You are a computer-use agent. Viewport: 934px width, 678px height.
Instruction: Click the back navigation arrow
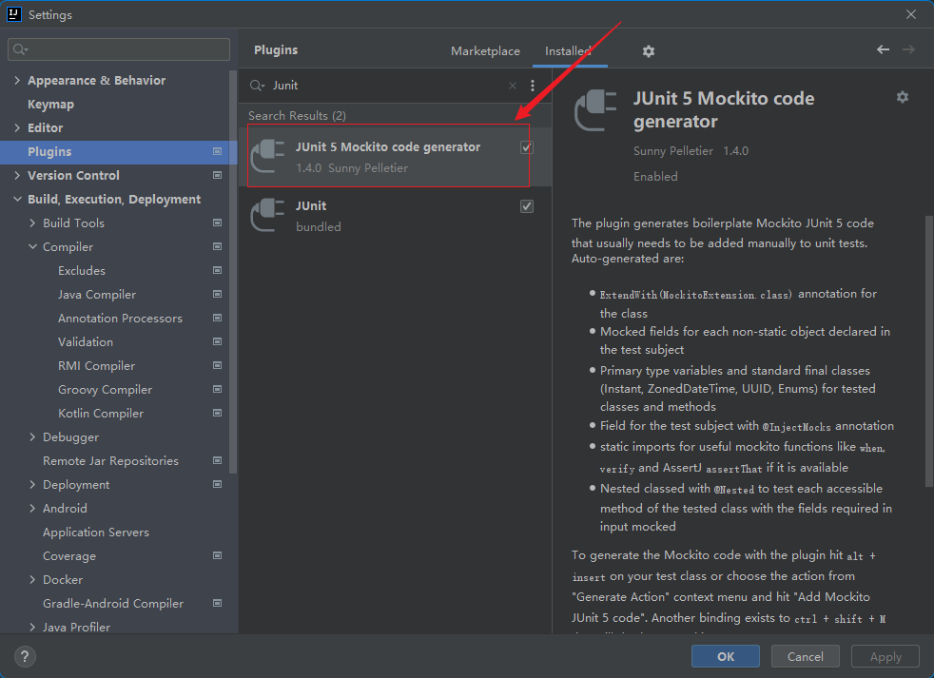point(883,49)
